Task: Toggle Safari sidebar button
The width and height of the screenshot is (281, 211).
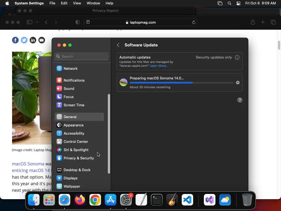Action: [x=29, y=22]
